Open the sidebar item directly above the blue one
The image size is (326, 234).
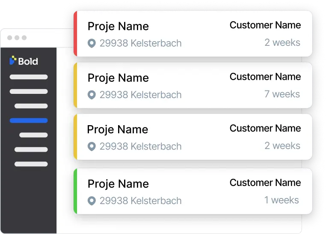click(x=31, y=106)
